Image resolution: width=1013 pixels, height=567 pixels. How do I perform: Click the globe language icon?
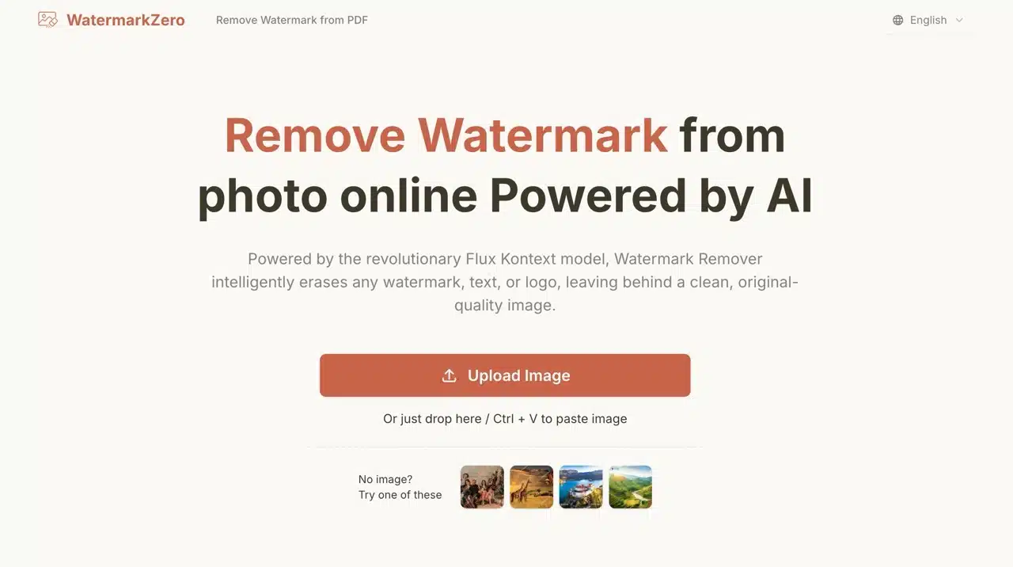(x=897, y=21)
